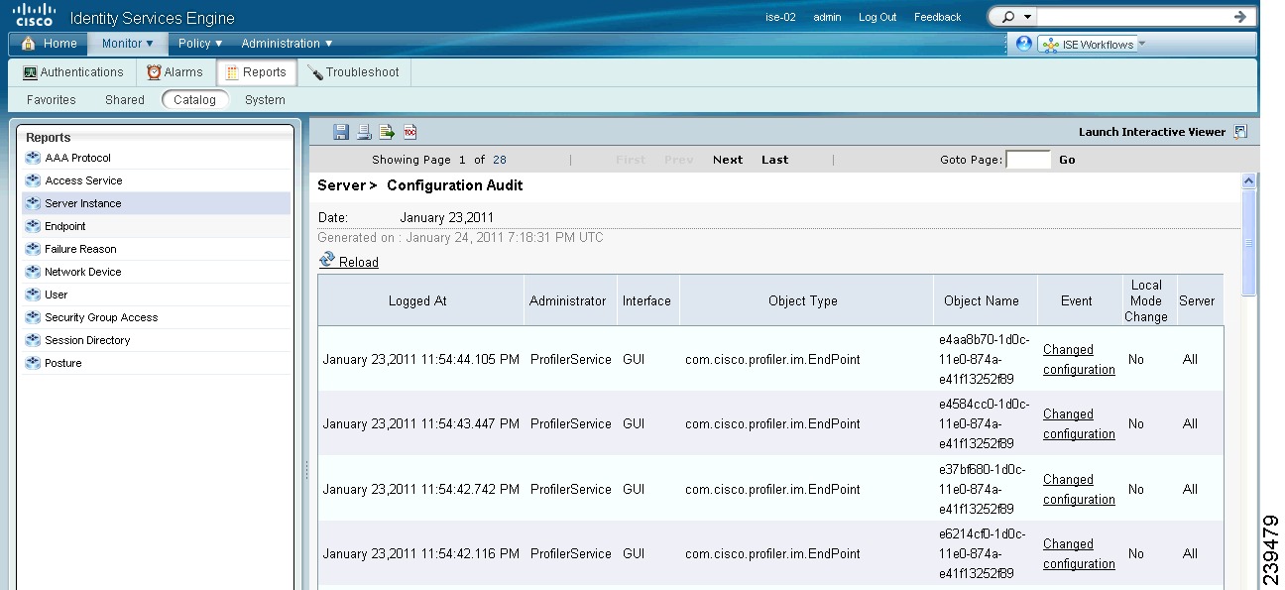Viewport: 1285px width, 590px height.
Task: Click the ise-02 hostname text
Action: tap(781, 17)
